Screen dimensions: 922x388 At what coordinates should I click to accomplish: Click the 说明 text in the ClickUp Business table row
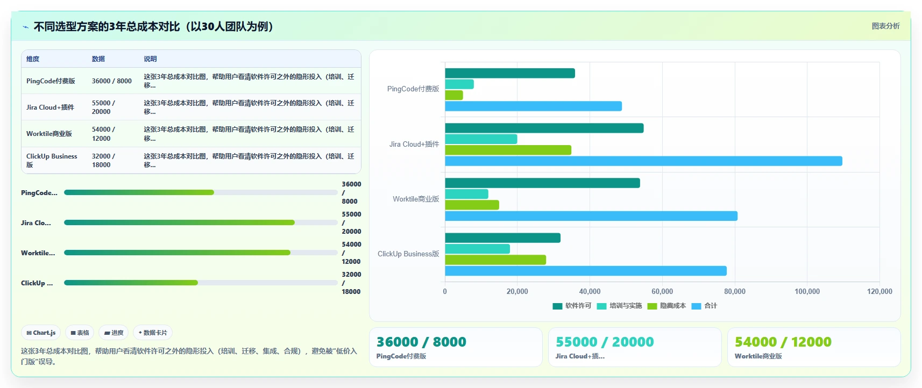[x=249, y=161]
